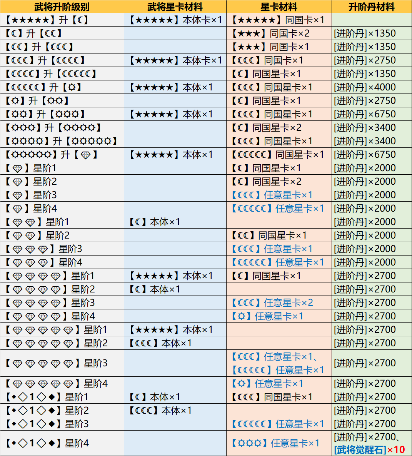Click the [武将觉醒石]×10 text
The image size is (412, 456).
click(x=369, y=449)
